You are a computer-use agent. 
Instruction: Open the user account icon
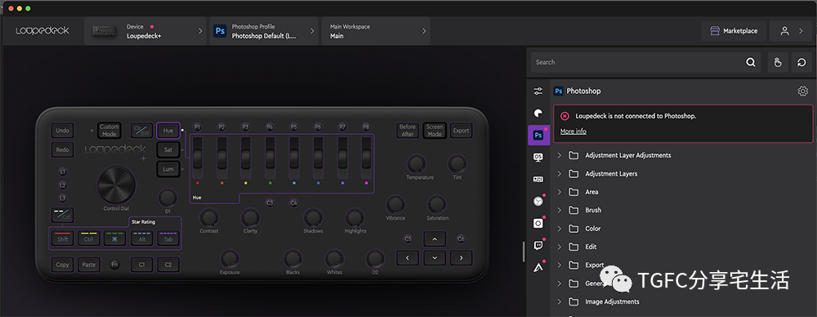[x=784, y=31]
